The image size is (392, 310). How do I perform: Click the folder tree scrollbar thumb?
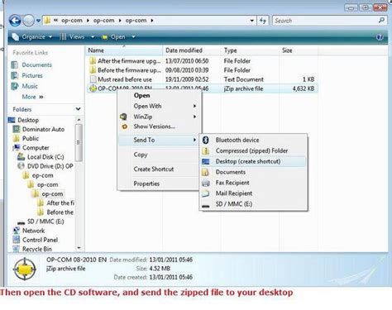tap(79, 143)
